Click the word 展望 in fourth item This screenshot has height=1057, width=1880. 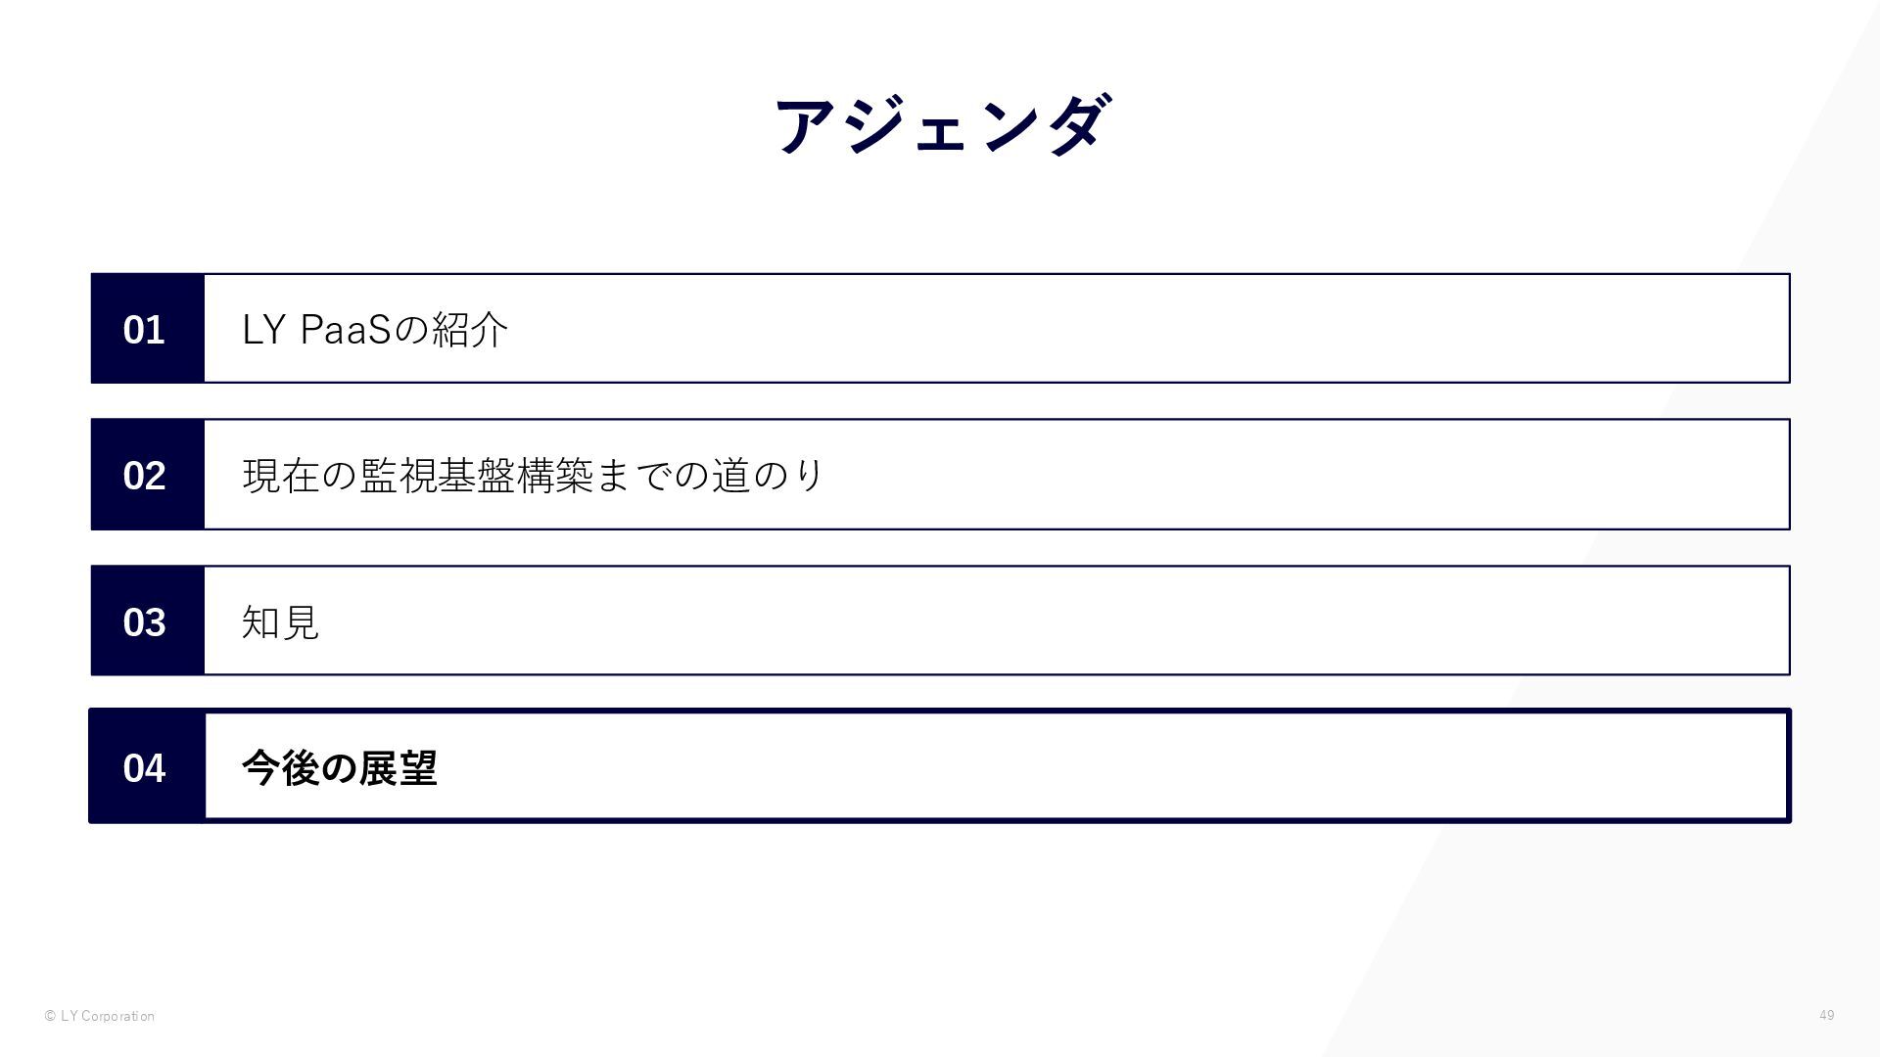[398, 768]
